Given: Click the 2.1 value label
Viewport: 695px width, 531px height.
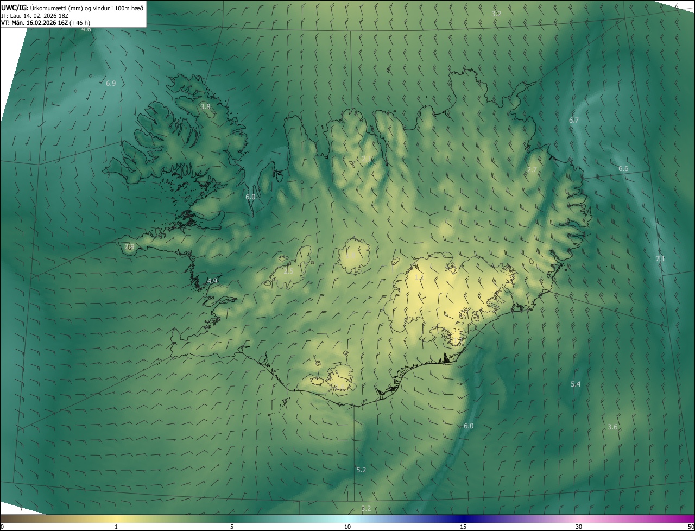Looking at the screenshot, I should coord(367,160).
